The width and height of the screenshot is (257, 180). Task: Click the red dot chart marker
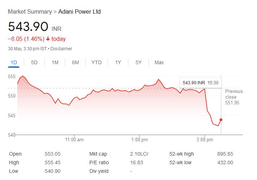221,120
